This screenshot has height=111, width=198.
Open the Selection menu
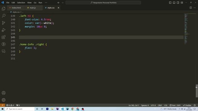(21, 3)
